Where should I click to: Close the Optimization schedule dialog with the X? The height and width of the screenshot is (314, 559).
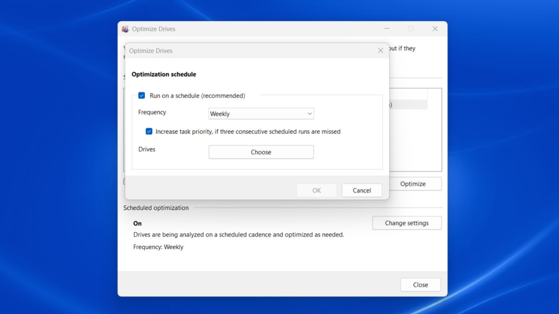point(381,51)
